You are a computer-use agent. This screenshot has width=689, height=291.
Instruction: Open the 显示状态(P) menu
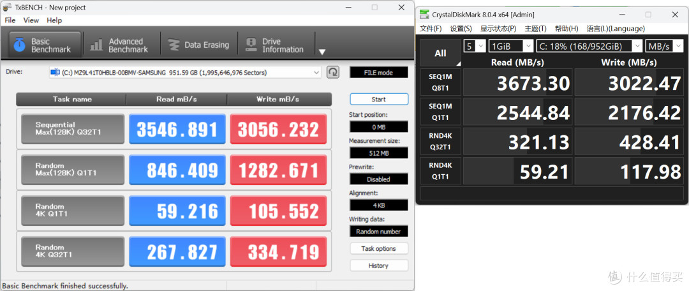tap(498, 29)
